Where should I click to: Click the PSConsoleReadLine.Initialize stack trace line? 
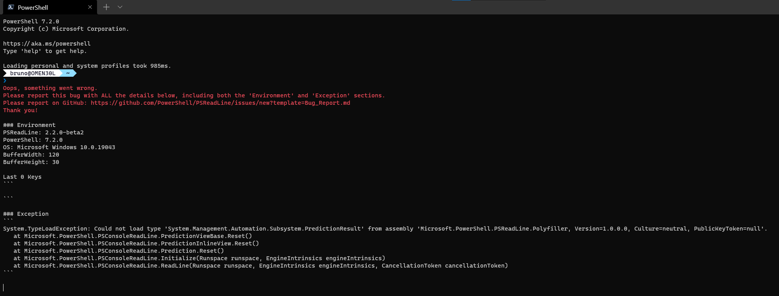click(200, 258)
